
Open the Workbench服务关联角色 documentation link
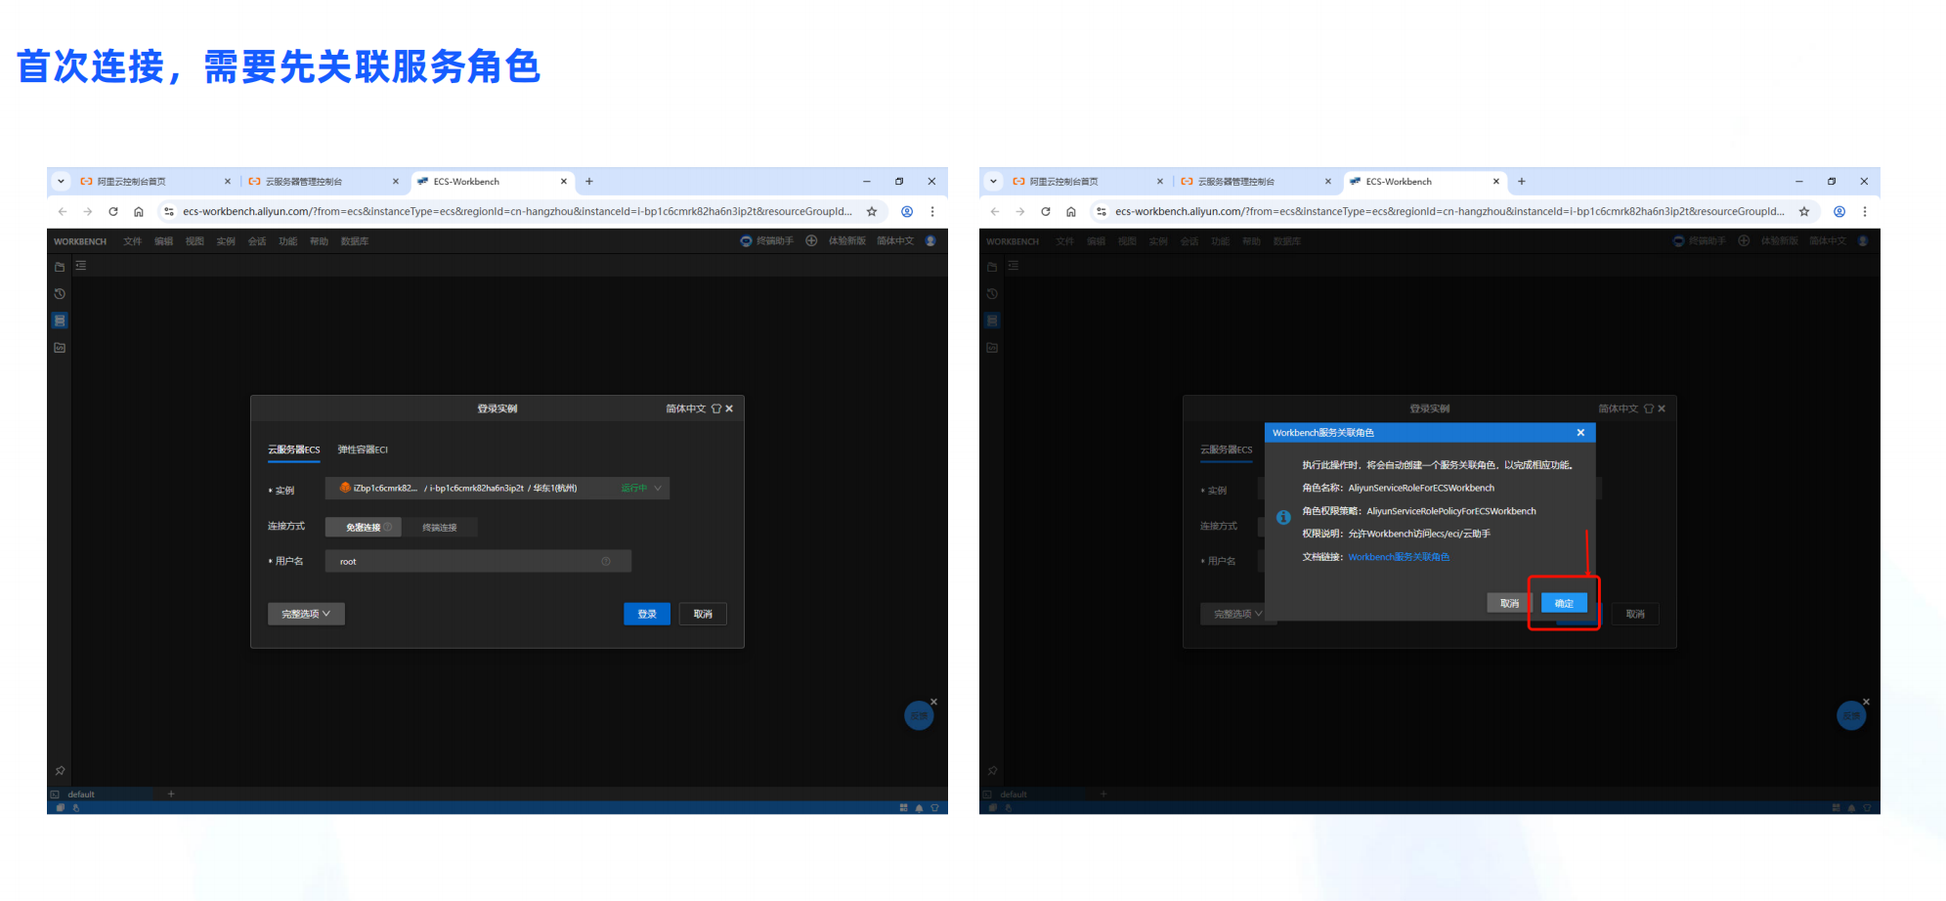pos(1399,557)
